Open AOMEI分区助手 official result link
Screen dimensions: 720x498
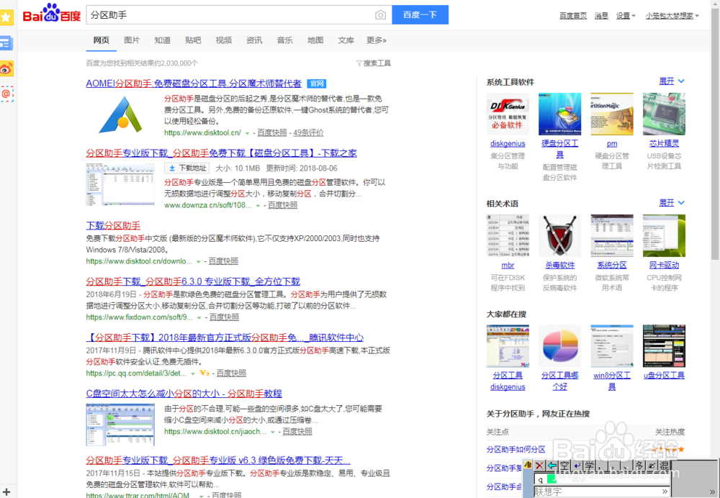(193, 83)
